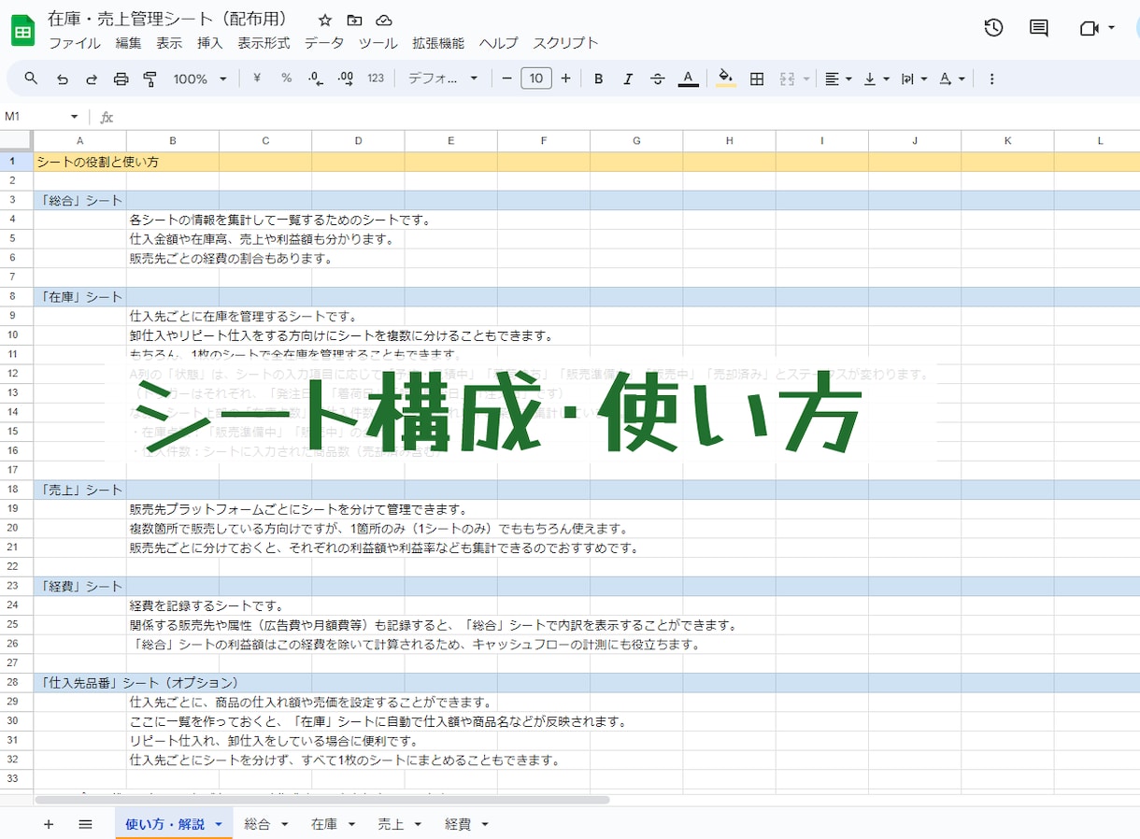Open the horizontal align dropdown
This screenshot has width=1140, height=839.
click(838, 78)
